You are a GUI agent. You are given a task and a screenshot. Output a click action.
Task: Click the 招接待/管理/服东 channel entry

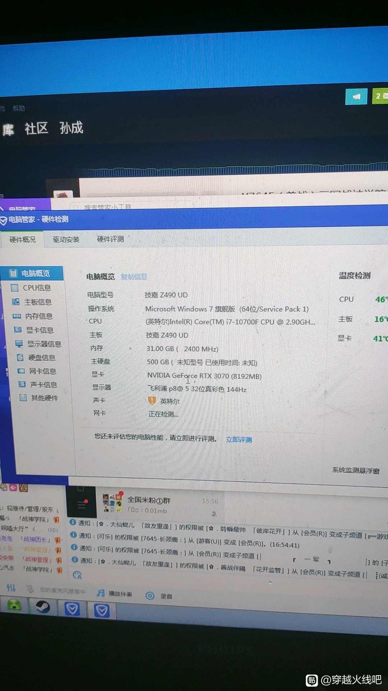30,509
